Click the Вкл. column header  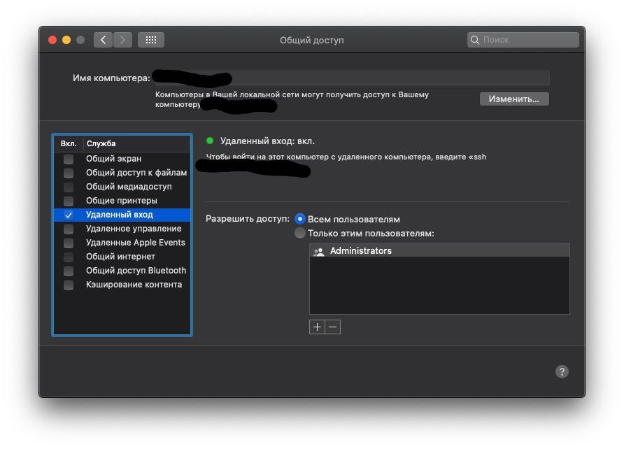coord(69,143)
